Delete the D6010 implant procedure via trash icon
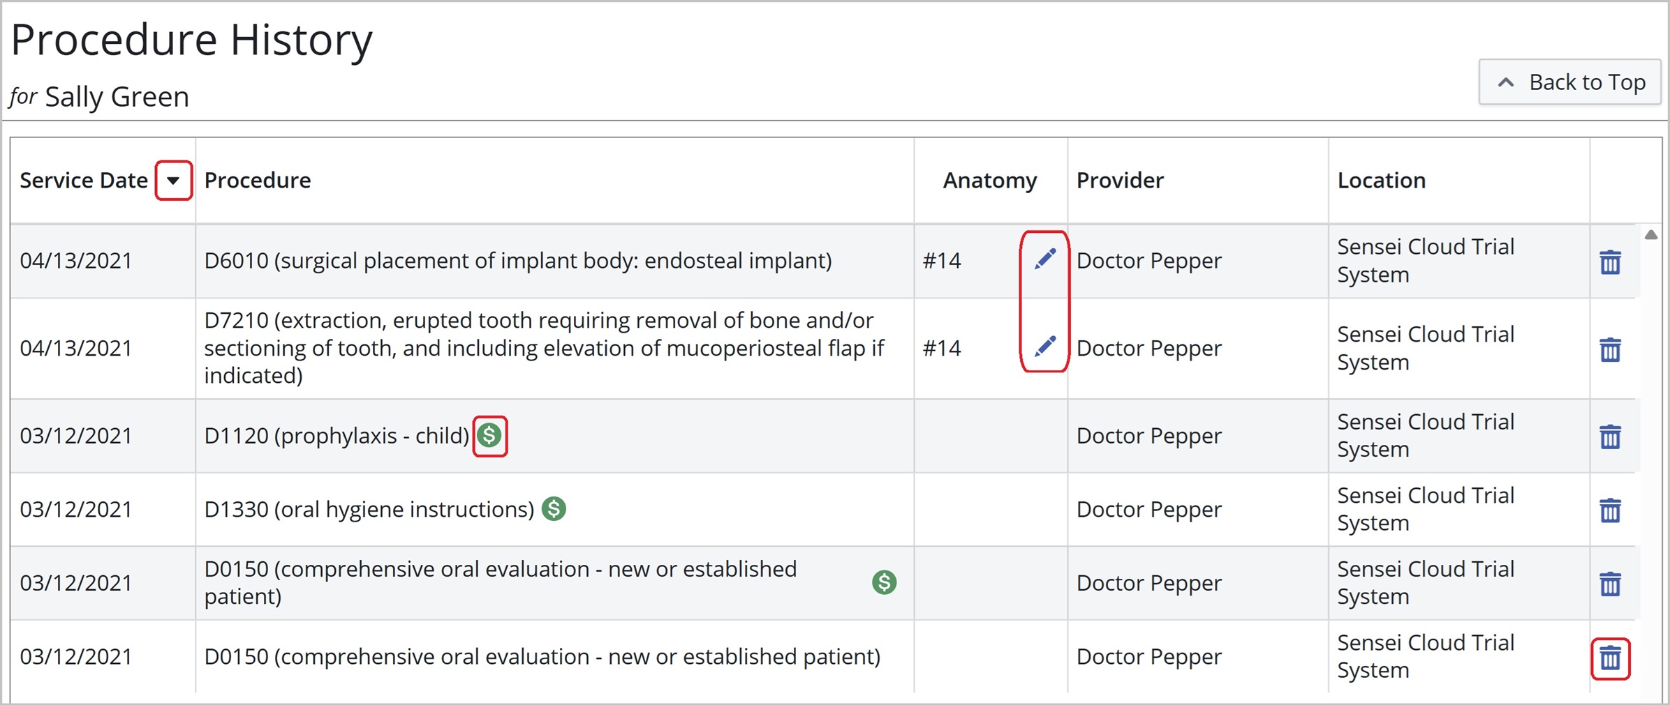This screenshot has height=705, width=1670. (x=1610, y=262)
